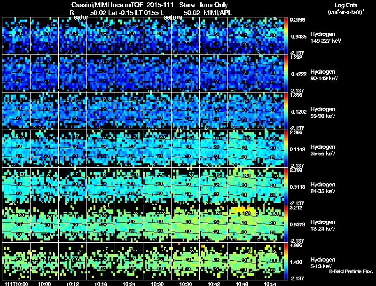Select the 111T10:00 time label
This screenshot has height=286, width=376.
coord(16,284)
